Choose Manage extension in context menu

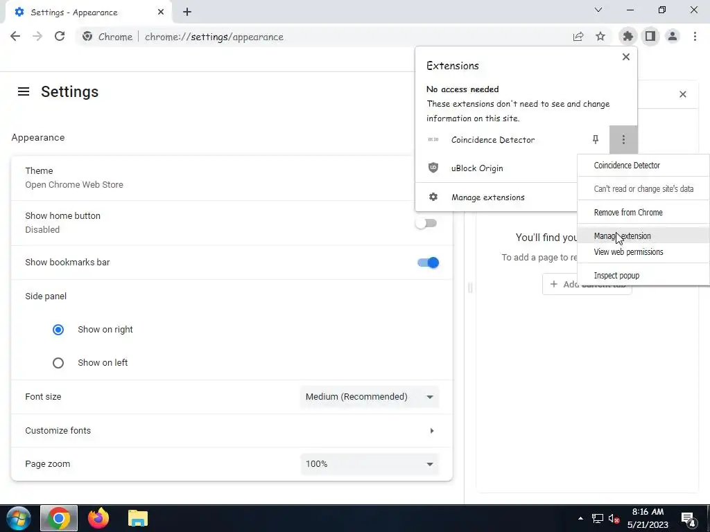pyautogui.click(x=643, y=236)
